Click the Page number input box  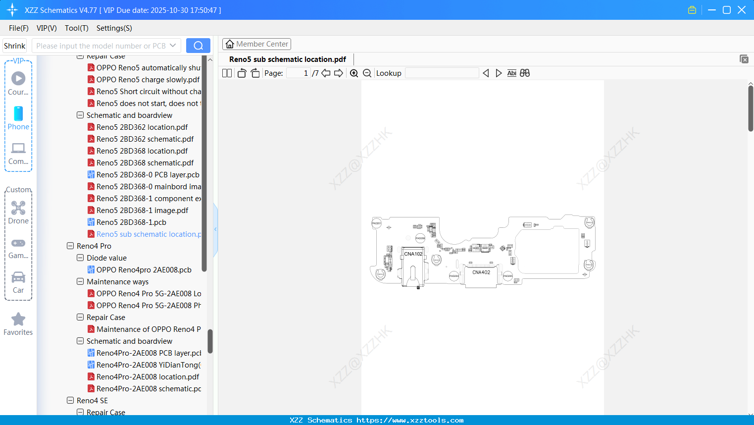tap(299, 73)
